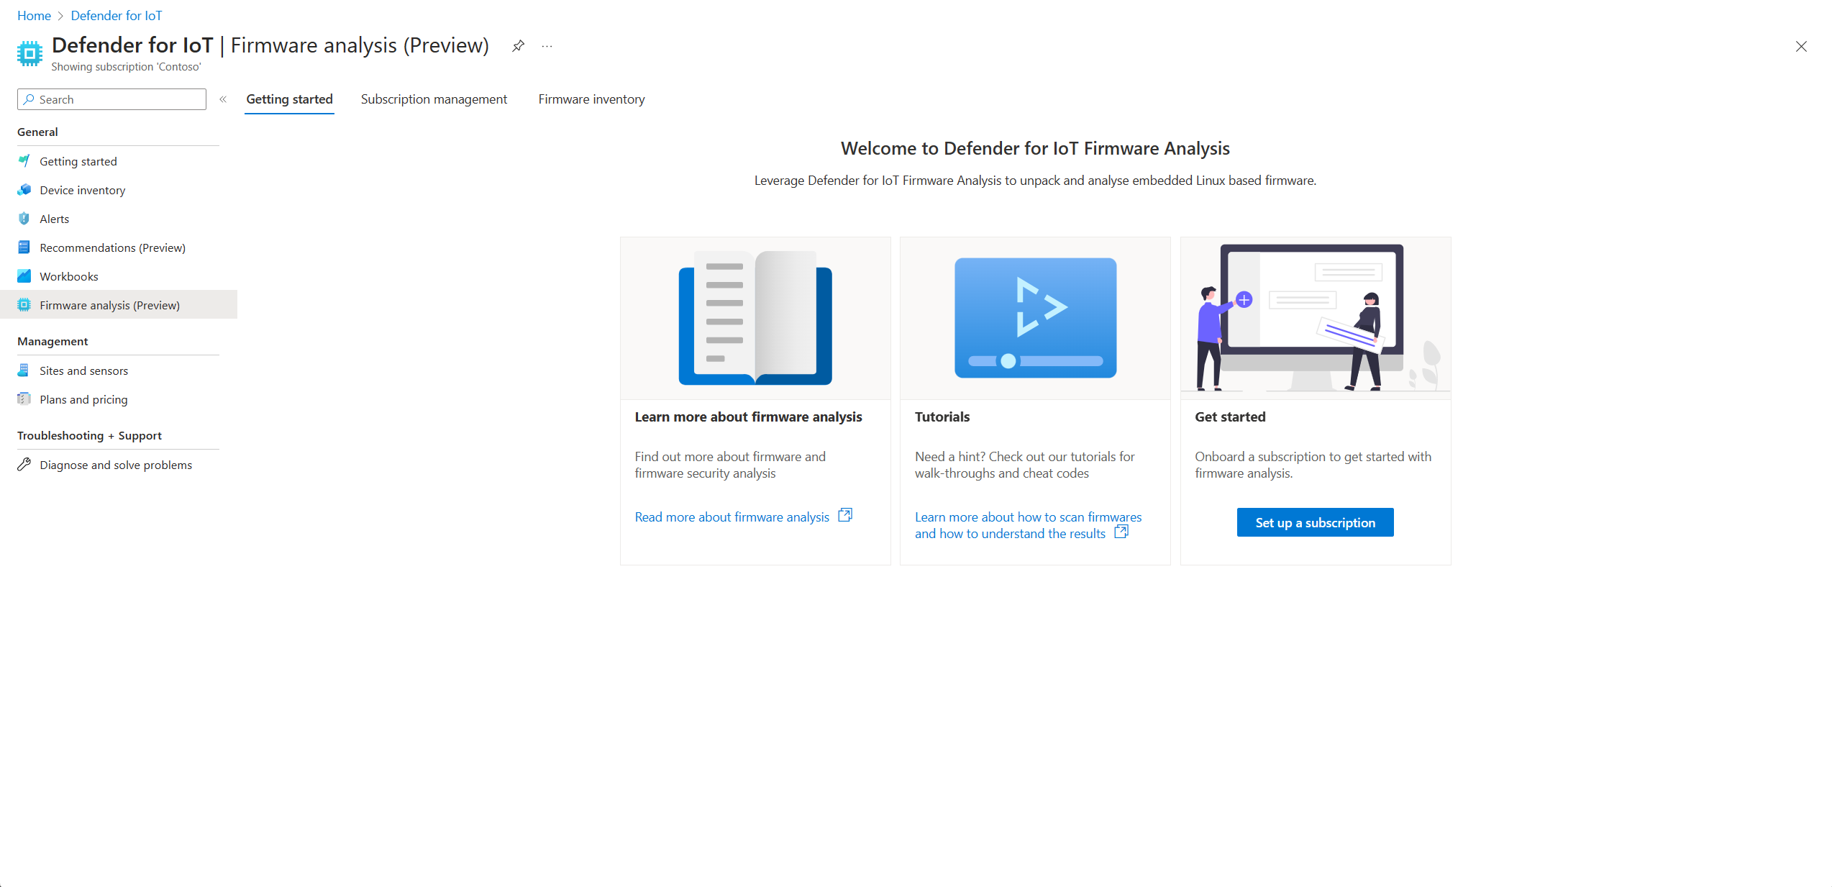
Task: Open the ellipsis more options menu
Action: coord(547,46)
